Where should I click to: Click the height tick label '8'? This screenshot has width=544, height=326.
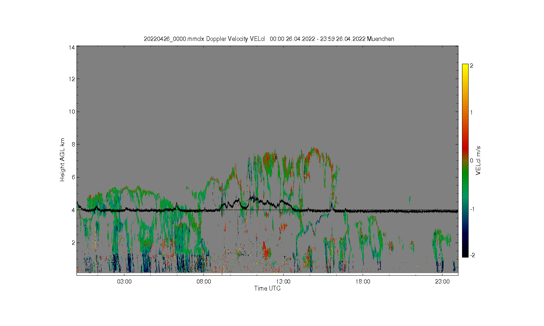pos(73,145)
